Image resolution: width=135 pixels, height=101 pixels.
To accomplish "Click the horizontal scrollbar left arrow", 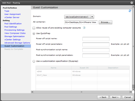I will click(x=32, y=92).
